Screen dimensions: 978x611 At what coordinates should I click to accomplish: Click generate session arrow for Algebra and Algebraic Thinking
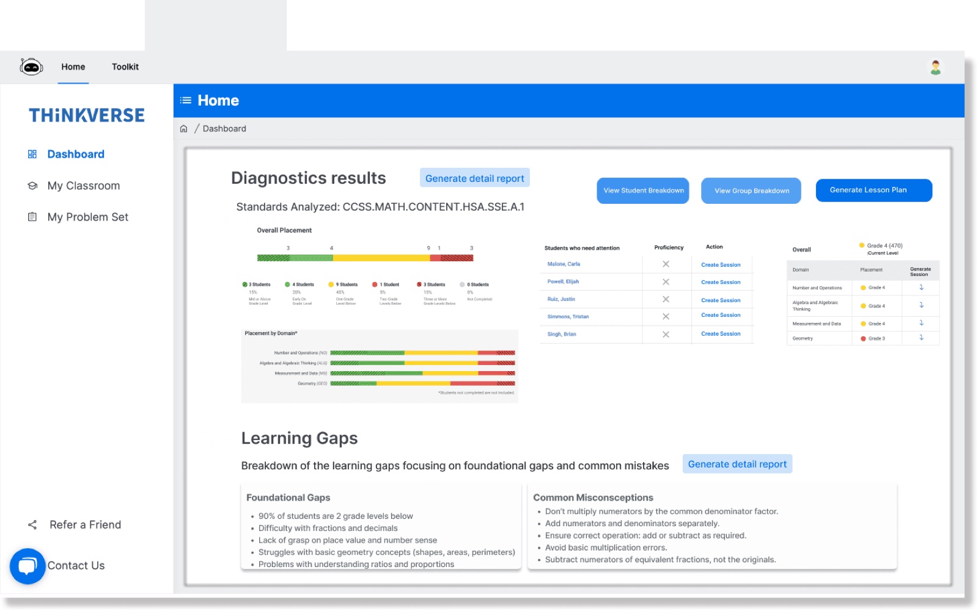(921, 305)
